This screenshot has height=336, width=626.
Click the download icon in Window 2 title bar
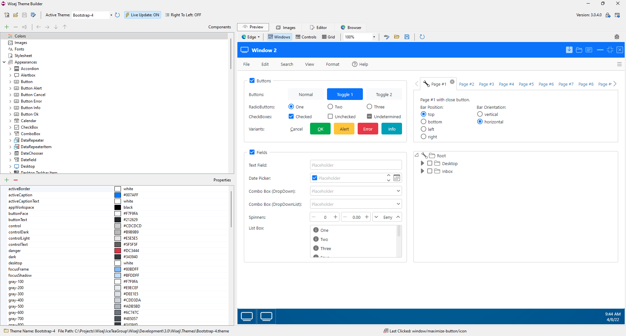pos(569,50)
